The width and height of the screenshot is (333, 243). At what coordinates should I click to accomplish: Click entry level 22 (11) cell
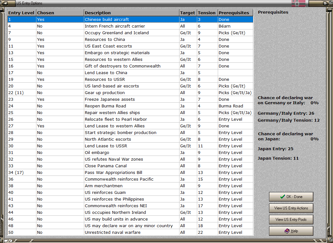[x=22, y=93]
